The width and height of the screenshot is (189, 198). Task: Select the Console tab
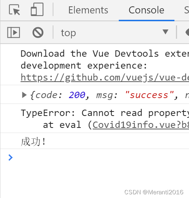click(x=146, y=10)
